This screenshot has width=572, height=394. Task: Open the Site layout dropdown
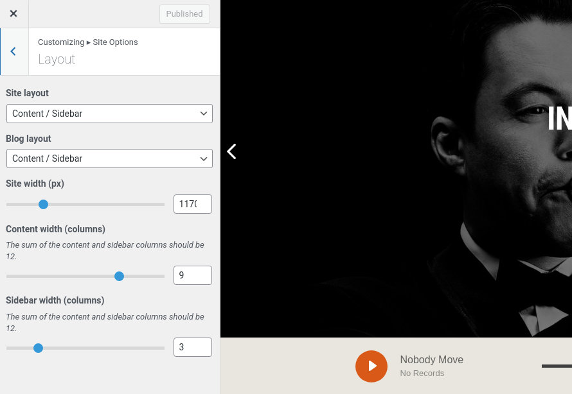(x=109, y=114)
